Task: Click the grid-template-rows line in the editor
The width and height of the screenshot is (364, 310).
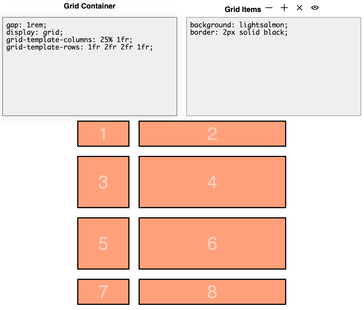Action: (x=80, y=47)
